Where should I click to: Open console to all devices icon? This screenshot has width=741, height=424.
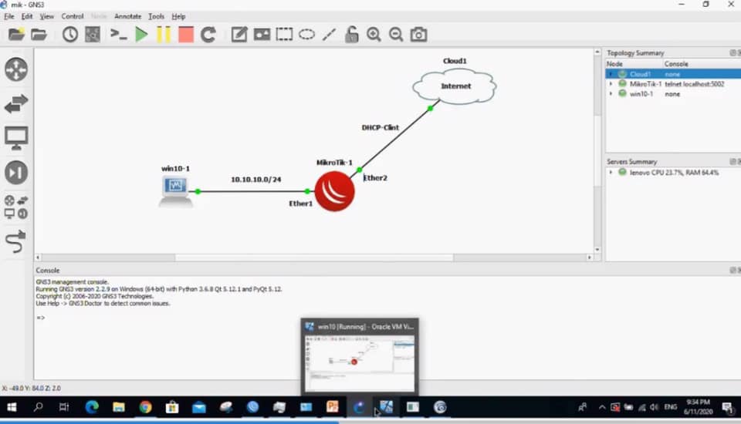[x=118, y=34]
